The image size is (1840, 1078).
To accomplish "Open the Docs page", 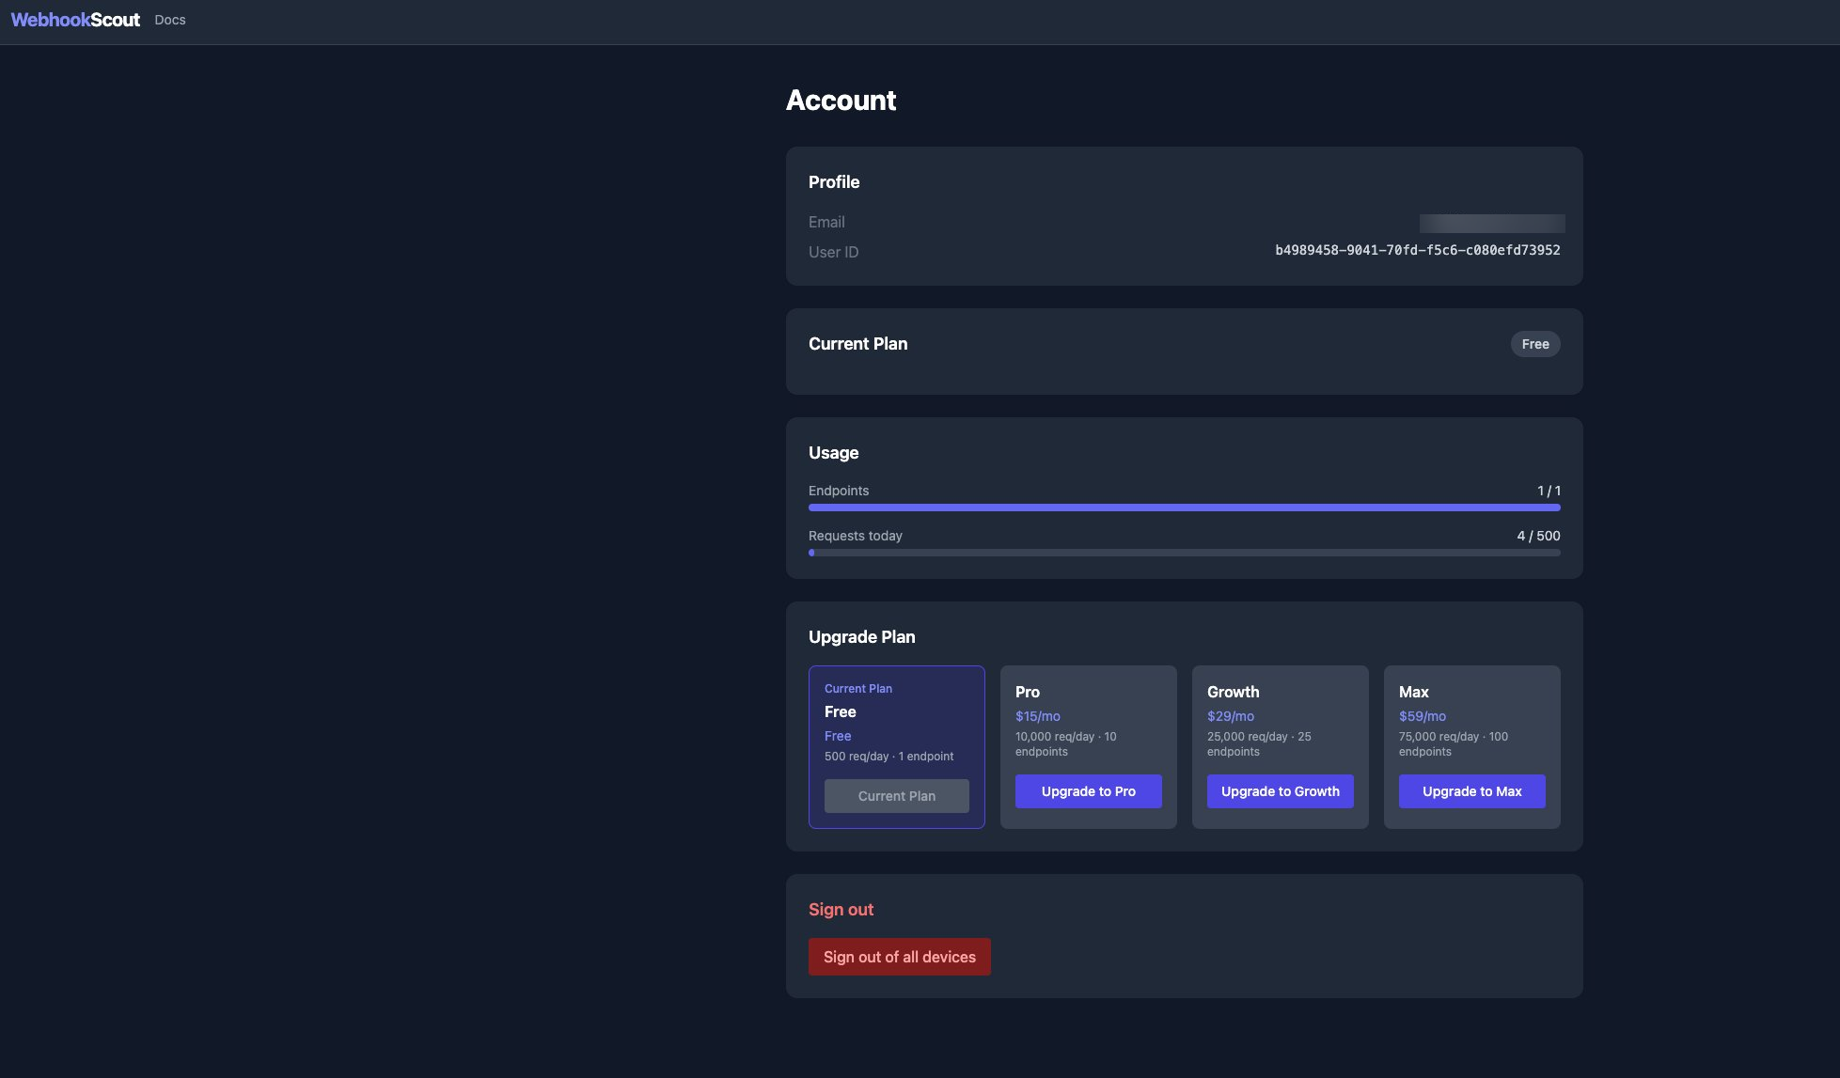I will (x=169, y=20).
